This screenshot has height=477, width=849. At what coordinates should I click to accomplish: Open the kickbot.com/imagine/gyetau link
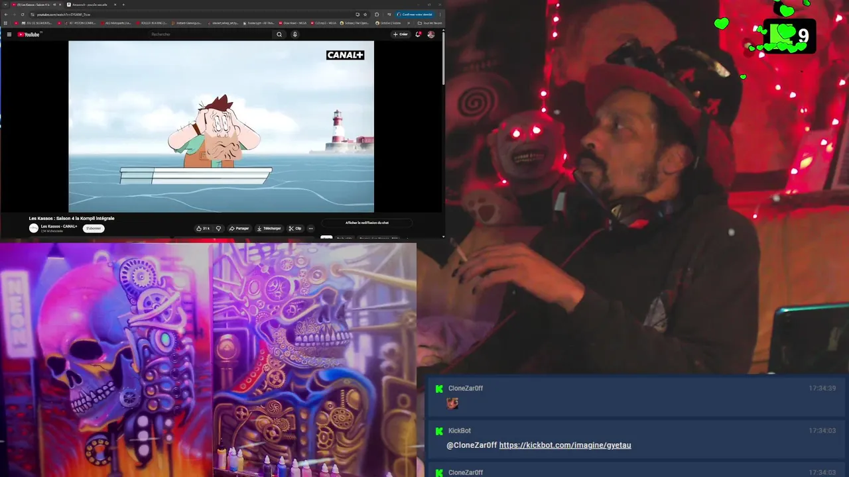[x=565, y=445]
